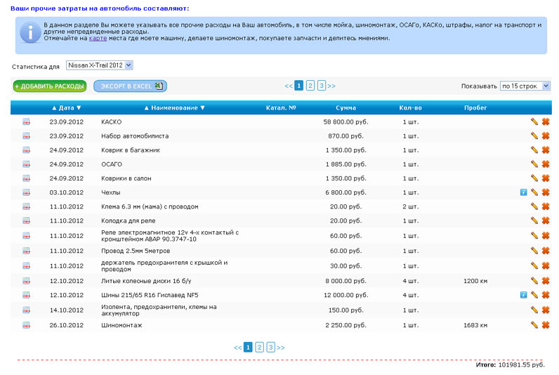Click Экспорт в Excel button

(131, 86)
